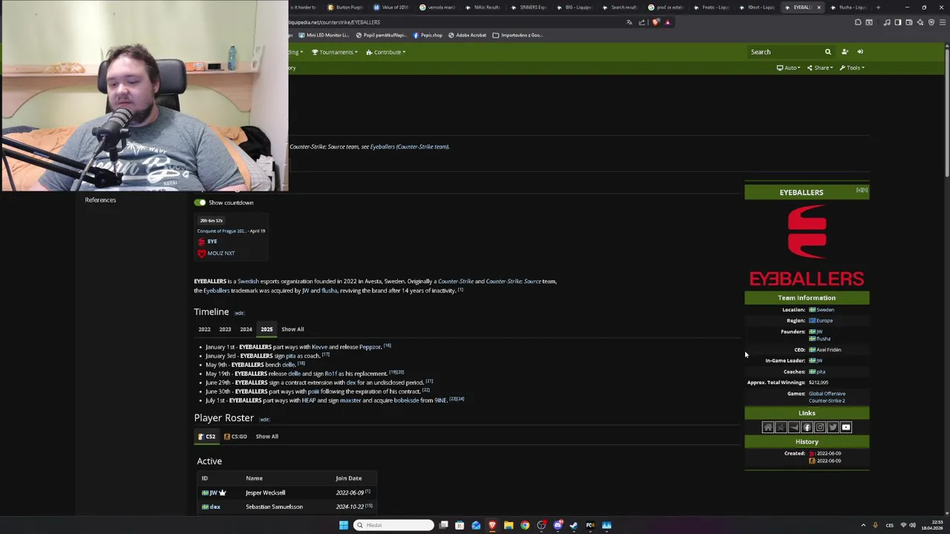
Task: Edit the Timeline section
Action: 239,314
